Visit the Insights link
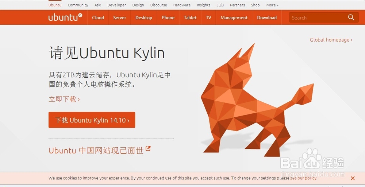Screen dimensions: 365x187 [x=203, y=5]
